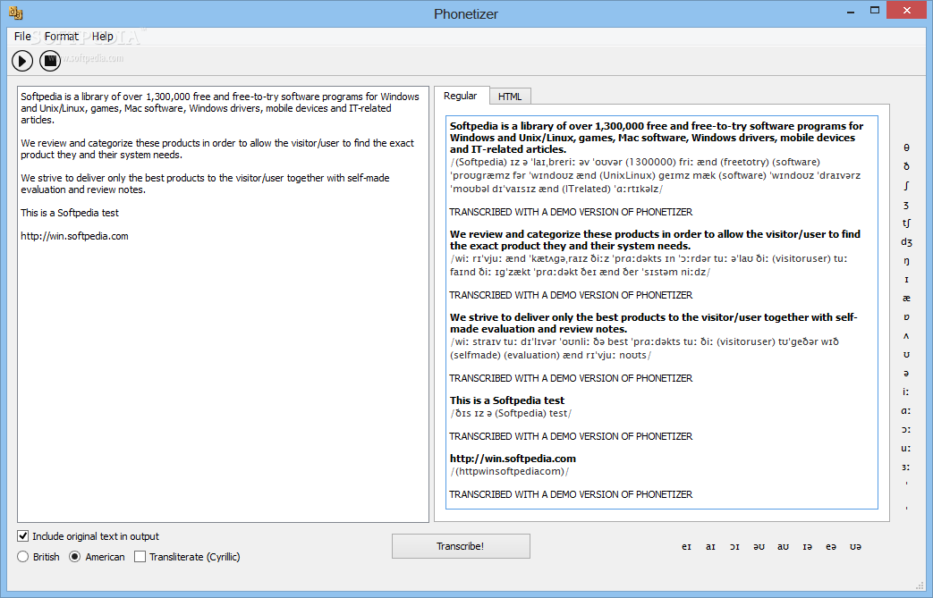Insert the eə diphthong symbol
This screenshot has height=598, width=933.
(x=831, y=547)
